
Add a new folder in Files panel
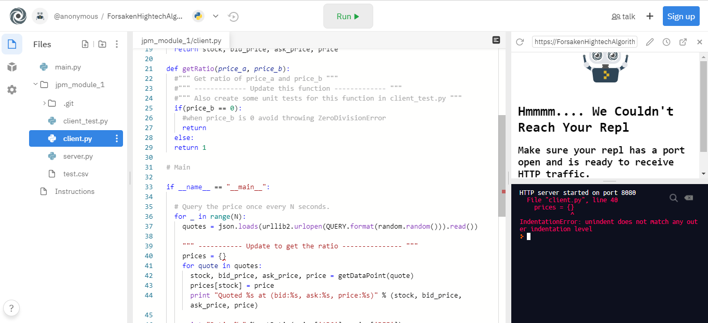tap(102, 44)
